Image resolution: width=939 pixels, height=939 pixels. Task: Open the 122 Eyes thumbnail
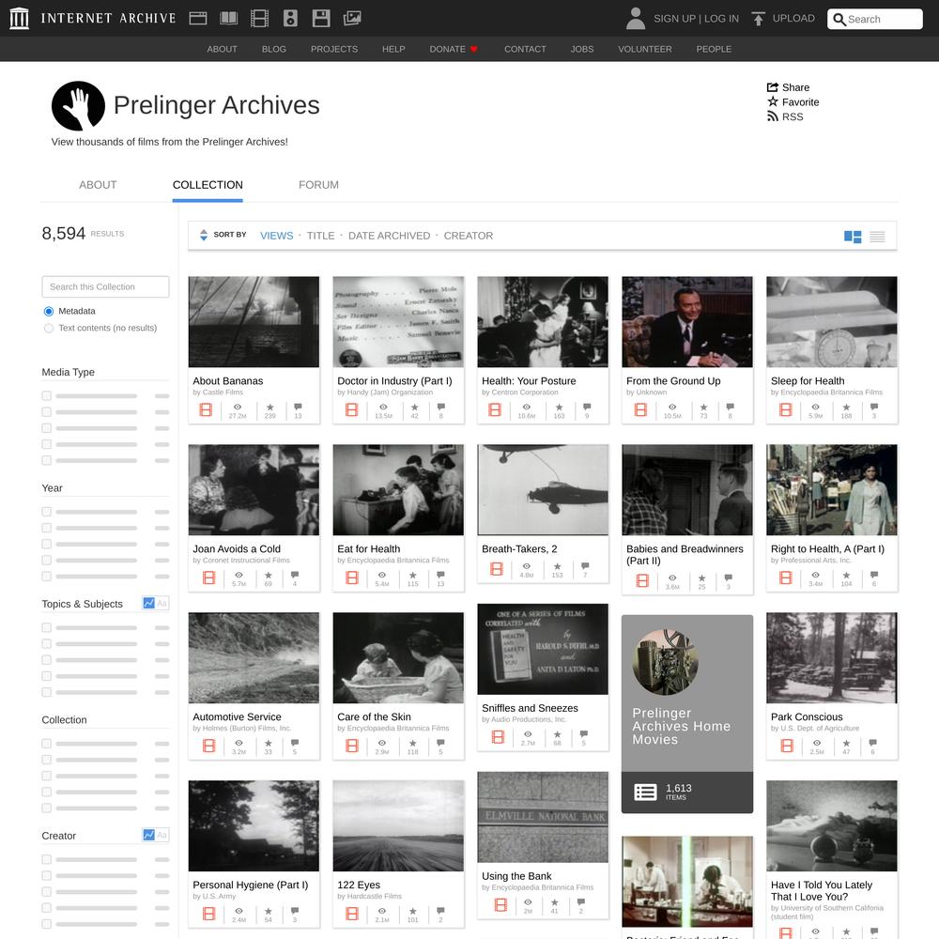coord(398,825)
